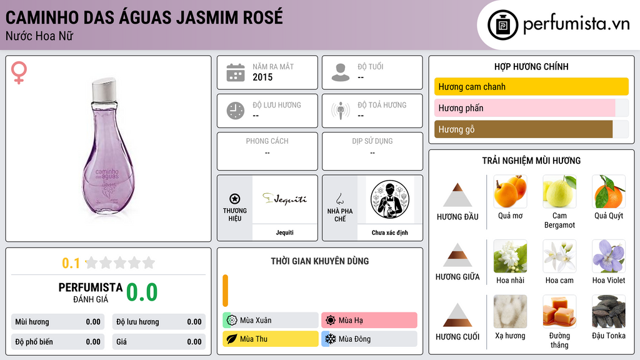Click the perfumista.vn perfume bottle logo icon
Viewport: 640px width, 360px height.
pos(502,25)
